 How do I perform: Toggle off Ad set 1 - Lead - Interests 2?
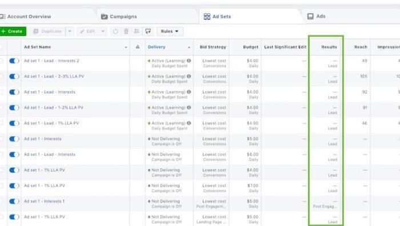(x=14, y=61)
